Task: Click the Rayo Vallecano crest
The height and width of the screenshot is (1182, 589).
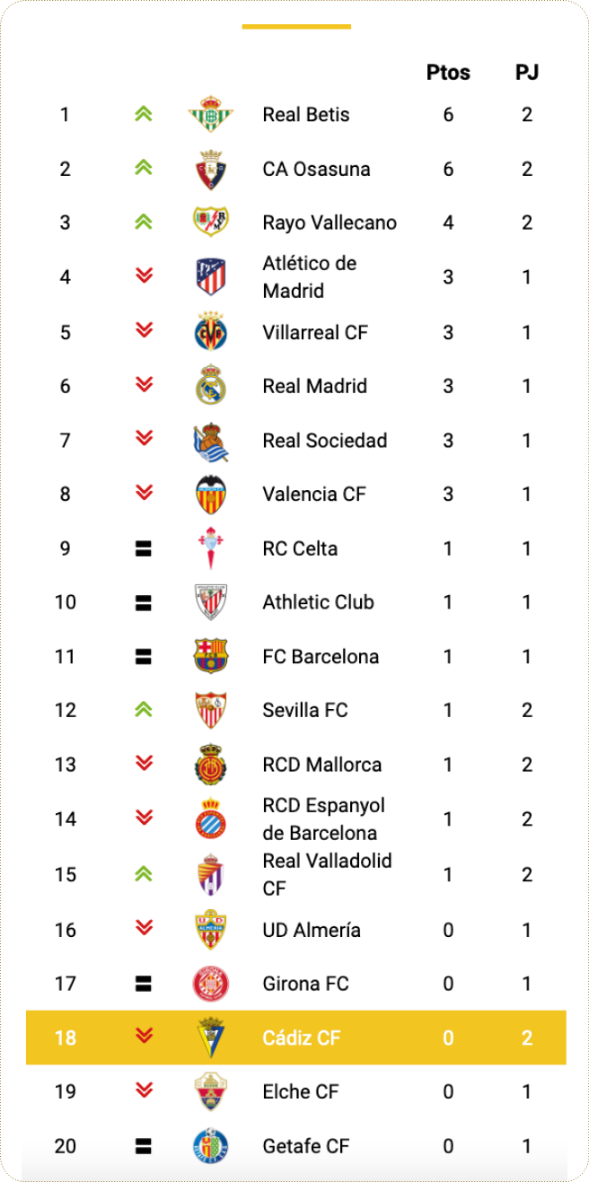Action: pyautogui.click(x=211, y=223)
